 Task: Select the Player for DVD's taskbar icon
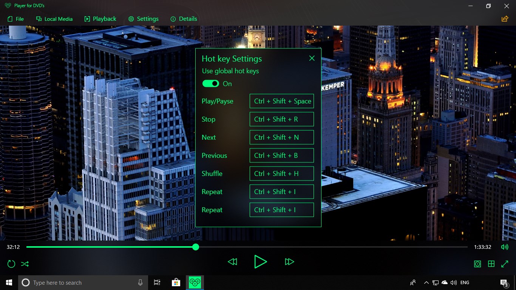click(195, 282)
